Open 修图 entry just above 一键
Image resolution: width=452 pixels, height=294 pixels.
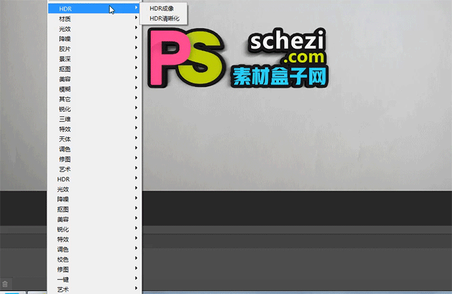(x=94, y=269)
